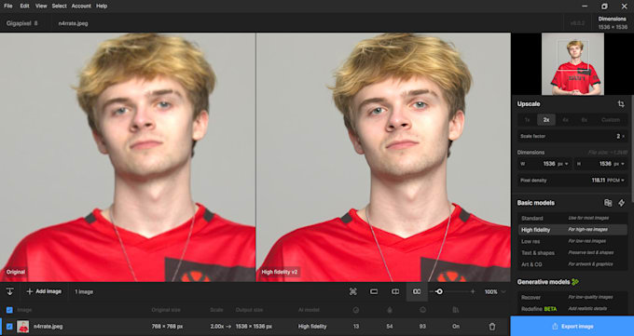Click the compare models icon beside Basic models
634x336 pixels.
pos(608,203)
